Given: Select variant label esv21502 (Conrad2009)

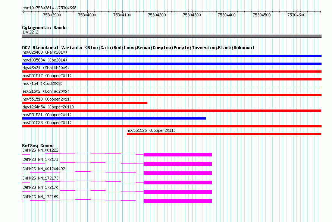Looking at the screenshot, I should 46,91.
